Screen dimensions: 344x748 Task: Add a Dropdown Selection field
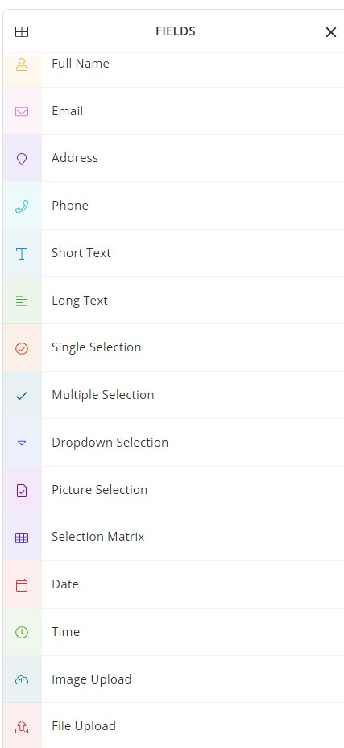(x=173, y=443)
